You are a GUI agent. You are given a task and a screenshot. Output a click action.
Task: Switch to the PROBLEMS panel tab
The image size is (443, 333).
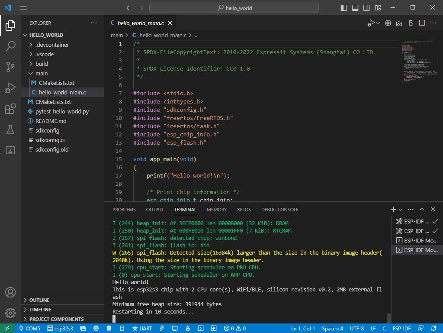(124, 210)
